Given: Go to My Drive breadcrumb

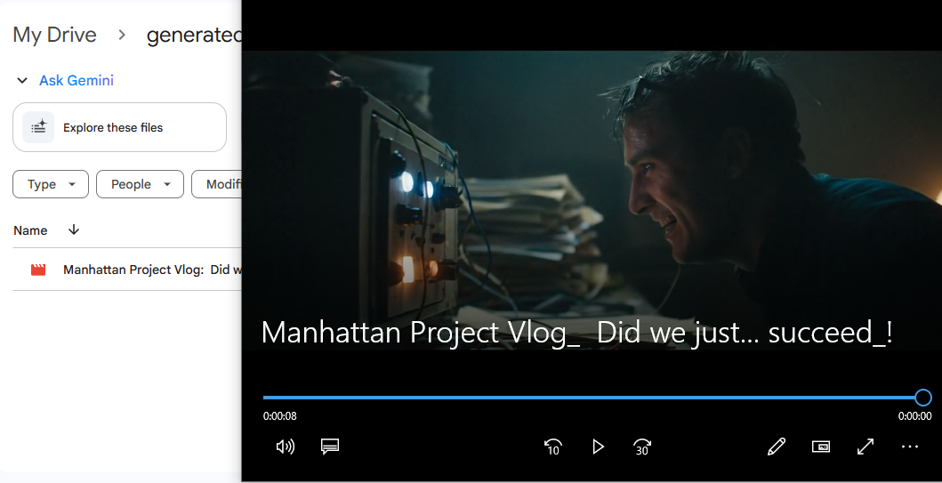Looking at the screenshot, I should (54, 35).
